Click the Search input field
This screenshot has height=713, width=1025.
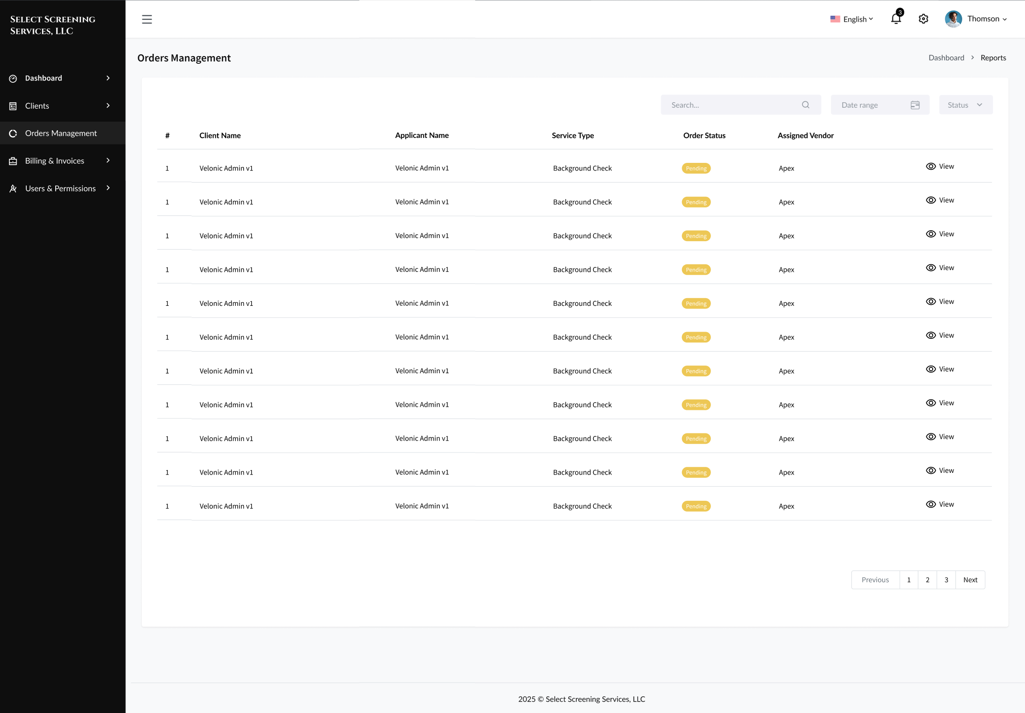pyautogui.click(x=740, y=105)
